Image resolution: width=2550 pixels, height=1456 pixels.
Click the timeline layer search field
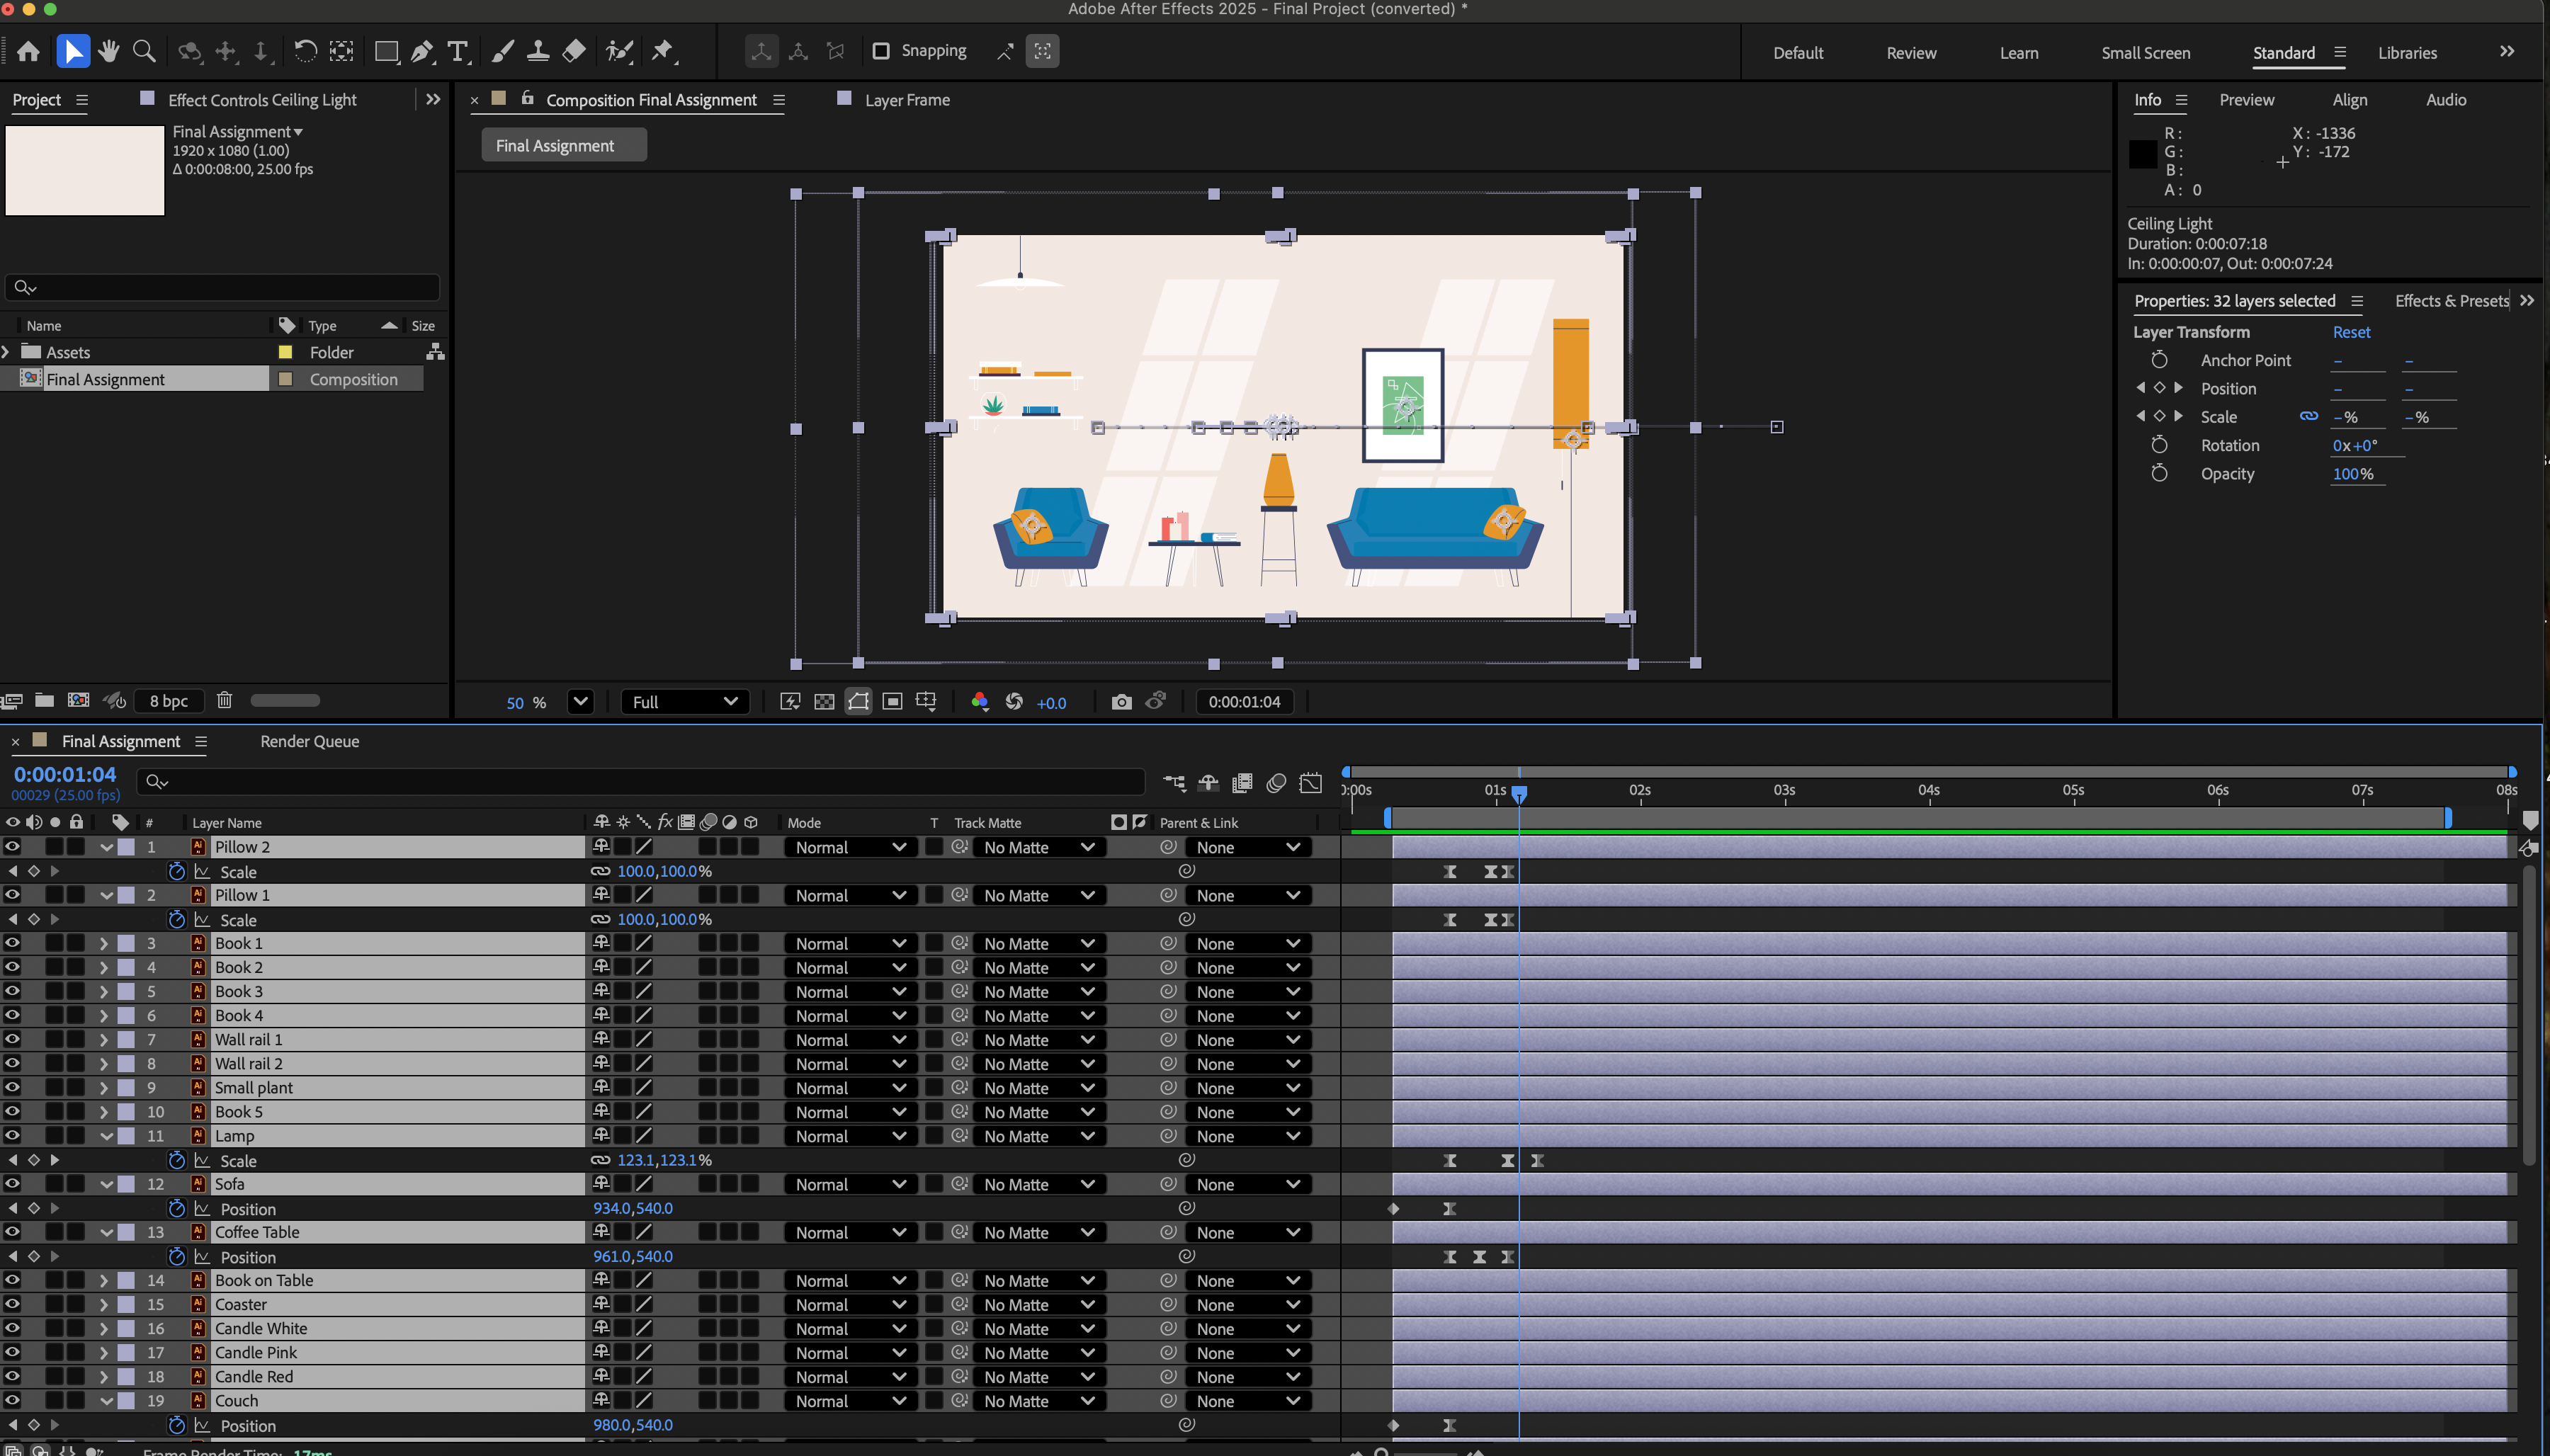point(640,782)
